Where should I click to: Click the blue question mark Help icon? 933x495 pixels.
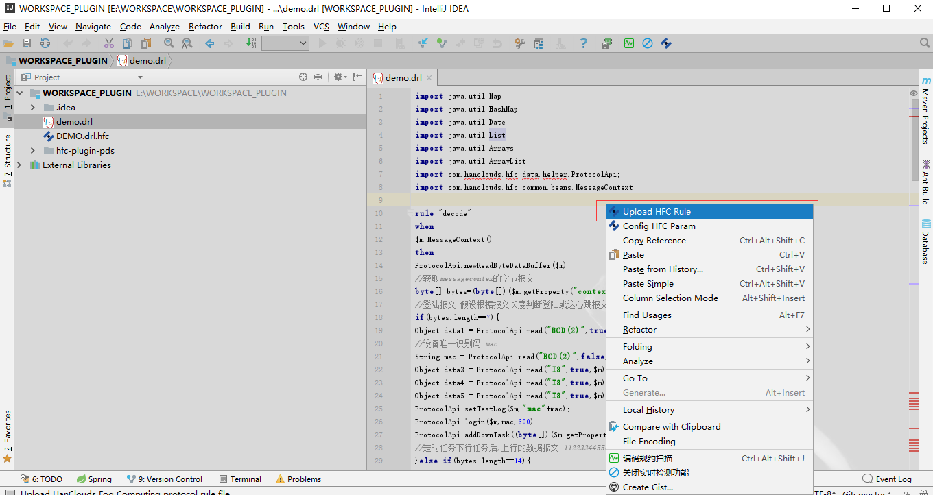click(584, 43)
